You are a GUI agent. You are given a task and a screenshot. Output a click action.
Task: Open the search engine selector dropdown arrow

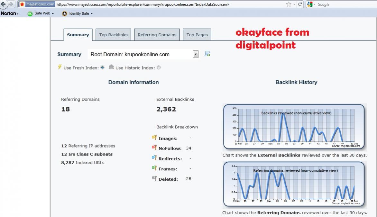314,4
